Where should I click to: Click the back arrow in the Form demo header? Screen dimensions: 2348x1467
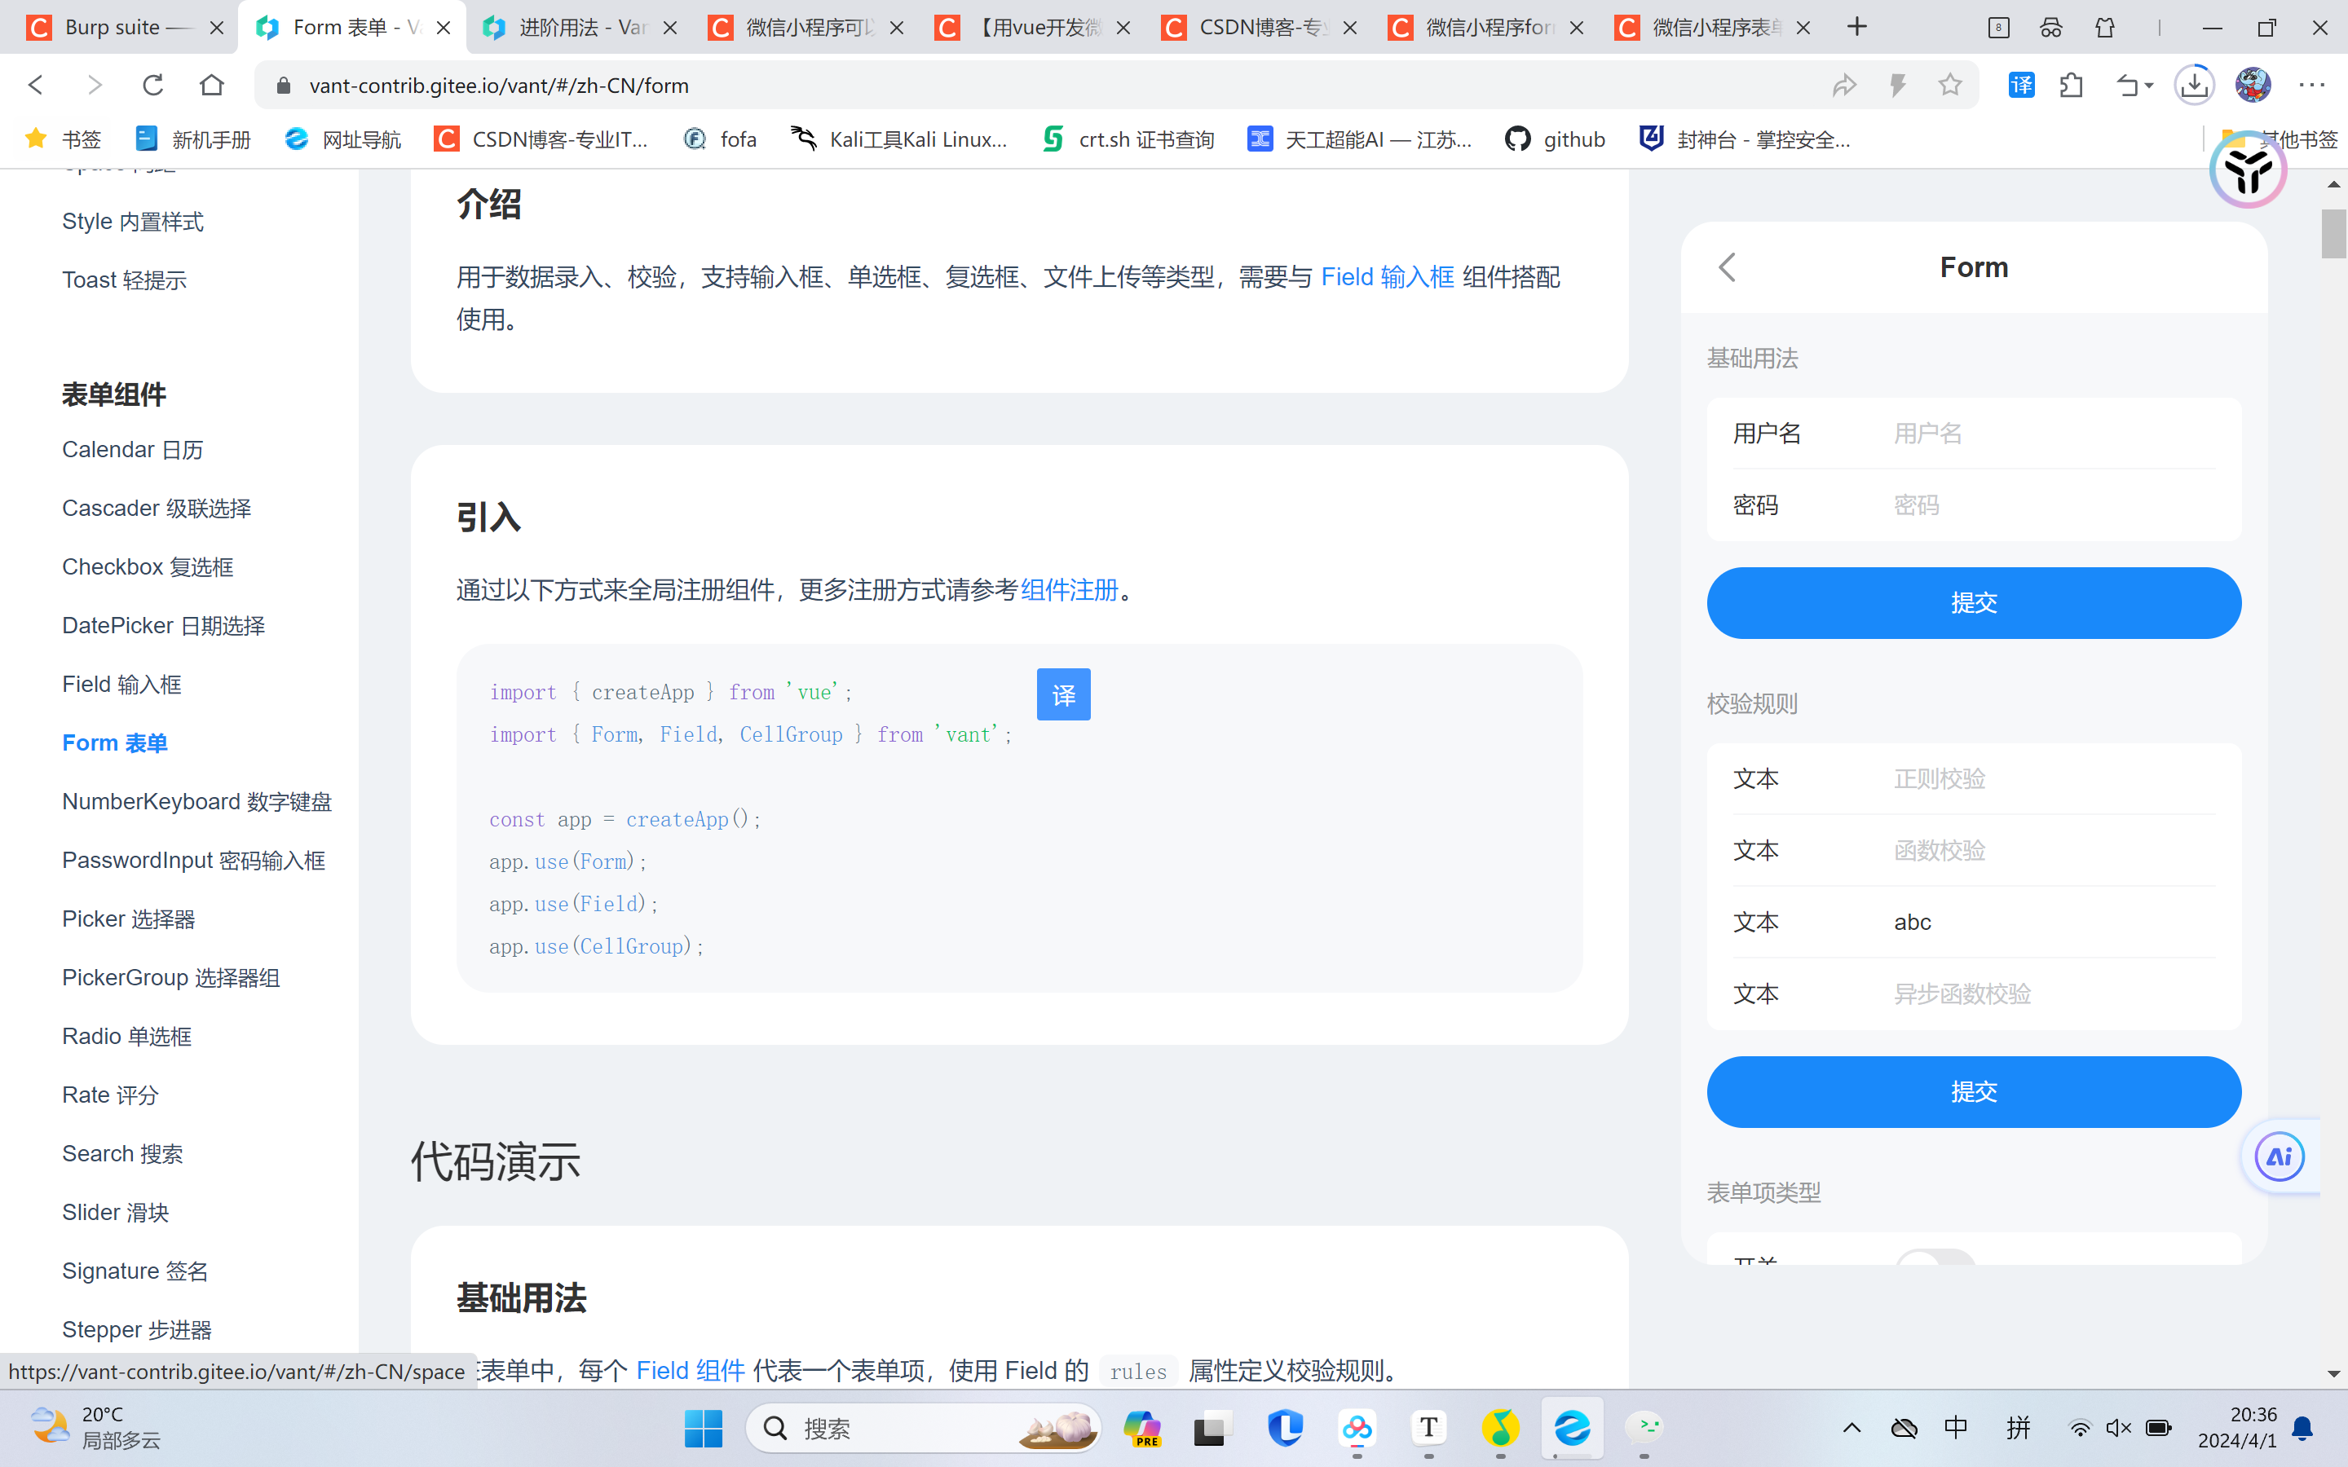1727,267
